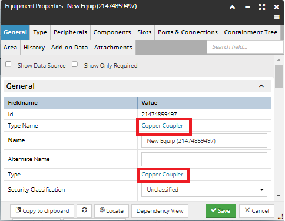Viewport: 285px width, 221px height.
Task: Open the hamburger menu icon
Action: (x=277, y=17)
